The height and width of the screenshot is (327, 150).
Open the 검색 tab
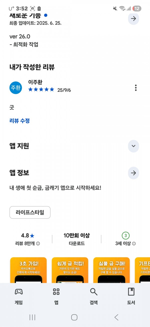click(x=94, y=296)
